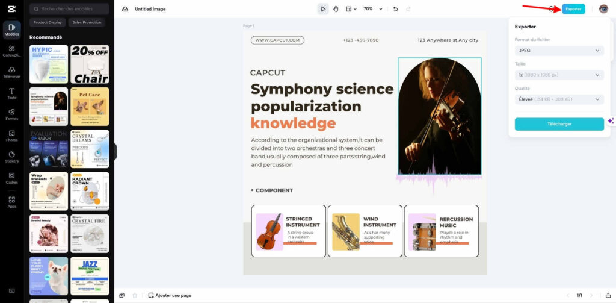The image size is (616, 303).
Task: Choose the Radiant Crown template
Action: coord(90,191)
